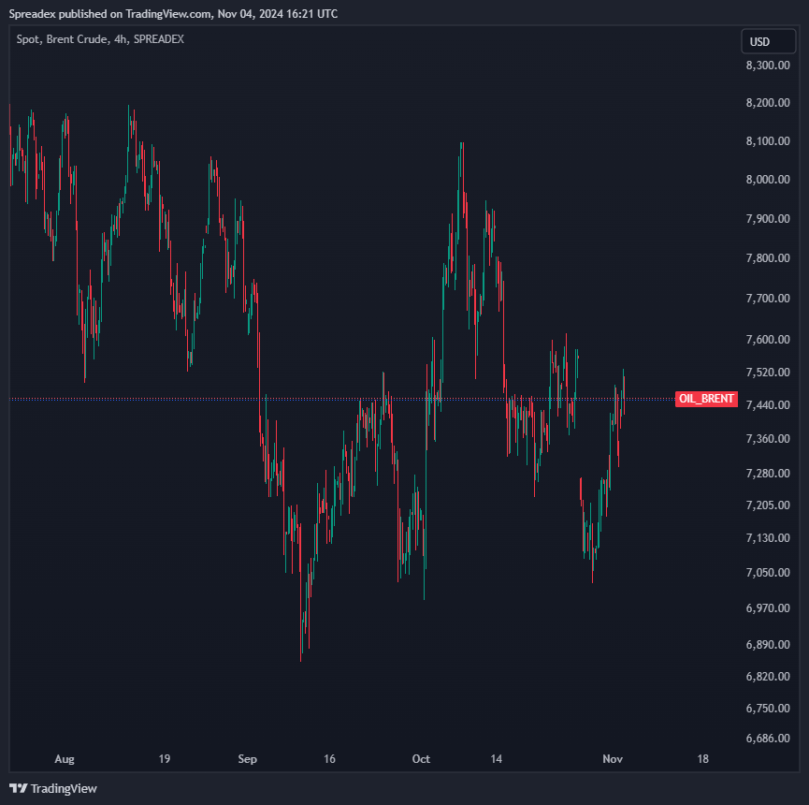
Task: Click the 6,890.00 price axis label
Action: (x=768, y=644)
